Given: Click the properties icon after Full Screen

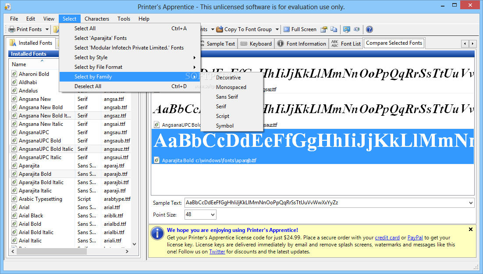Looking at the screenshot, I should [323, 29].
